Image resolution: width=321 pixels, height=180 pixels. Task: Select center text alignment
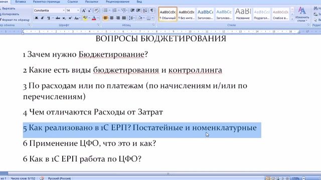point(111,18)
